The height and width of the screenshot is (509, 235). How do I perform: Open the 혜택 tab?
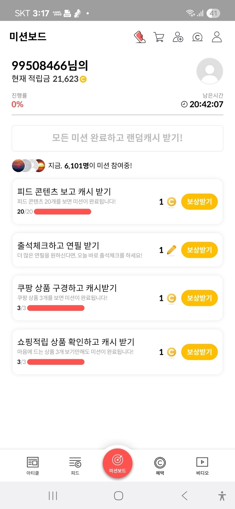point(160,466)
